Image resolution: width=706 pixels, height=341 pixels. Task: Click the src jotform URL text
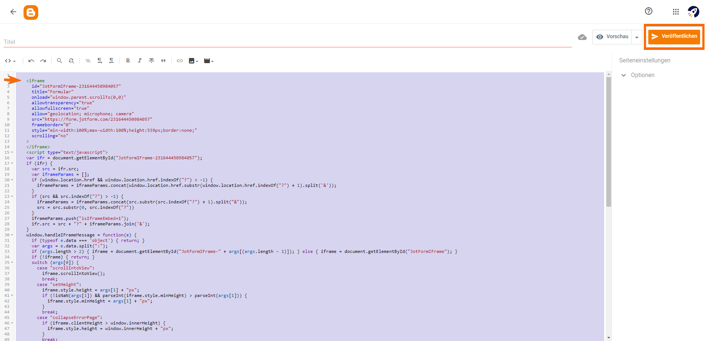click(92, 119)
